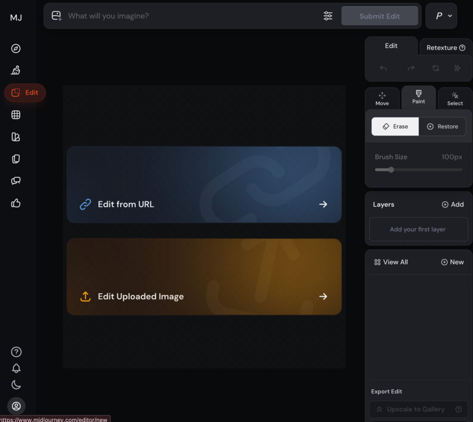Click the Create paintbrush icon in sidebar
The width and height of the screenshot is (473, 422).
[x=16, y=70]
